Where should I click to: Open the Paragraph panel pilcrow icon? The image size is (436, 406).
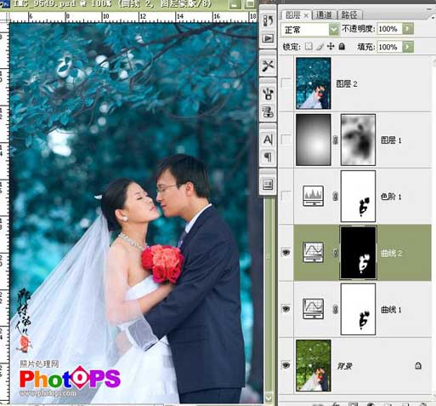(x=268, y=157)
